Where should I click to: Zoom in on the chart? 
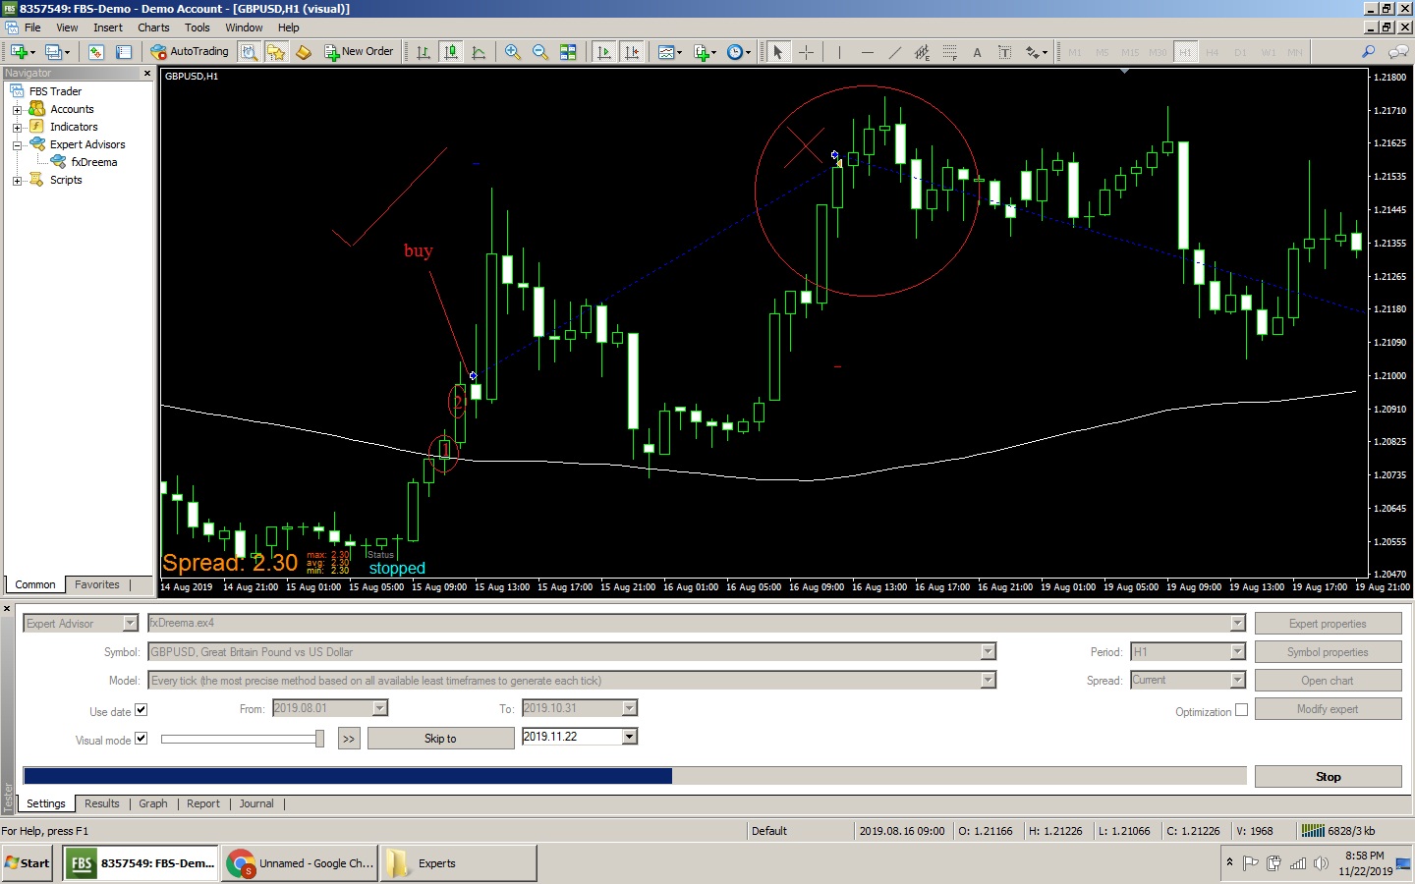(512, 52)
